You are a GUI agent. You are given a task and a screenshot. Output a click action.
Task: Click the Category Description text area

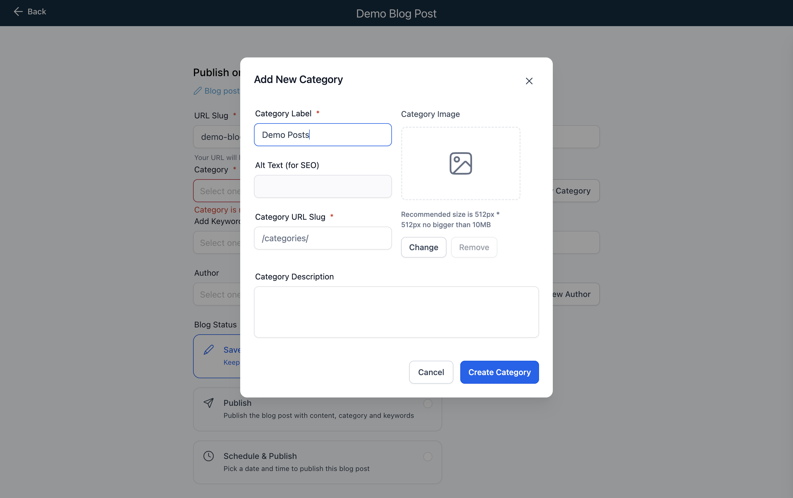[x=396, y=312]
